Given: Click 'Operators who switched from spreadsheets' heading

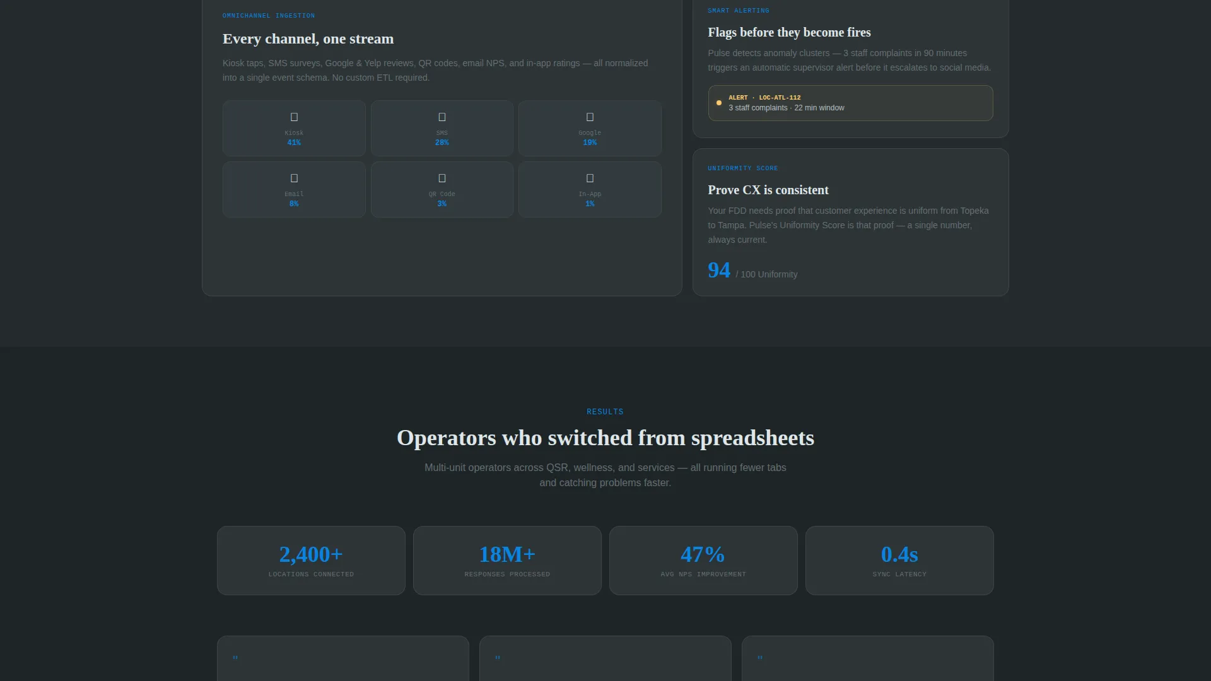Looking at the screenshot, I should click(x=605, y=438).
